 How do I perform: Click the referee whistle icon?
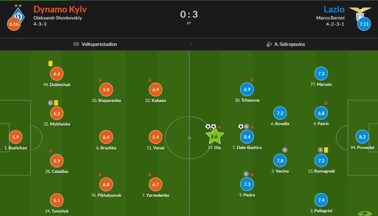pos(269,44)
